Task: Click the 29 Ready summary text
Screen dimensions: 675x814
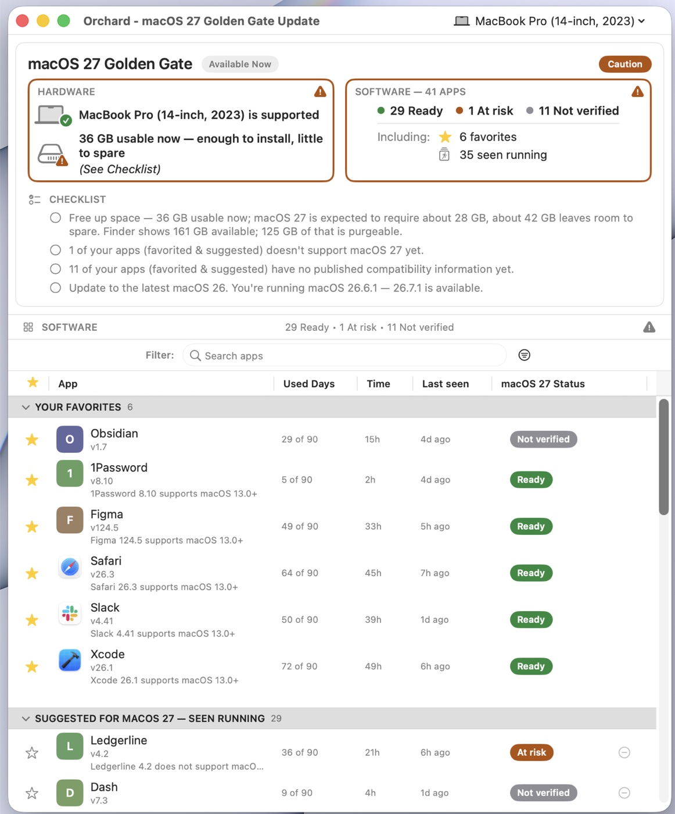Action: (x=410, y=110)
